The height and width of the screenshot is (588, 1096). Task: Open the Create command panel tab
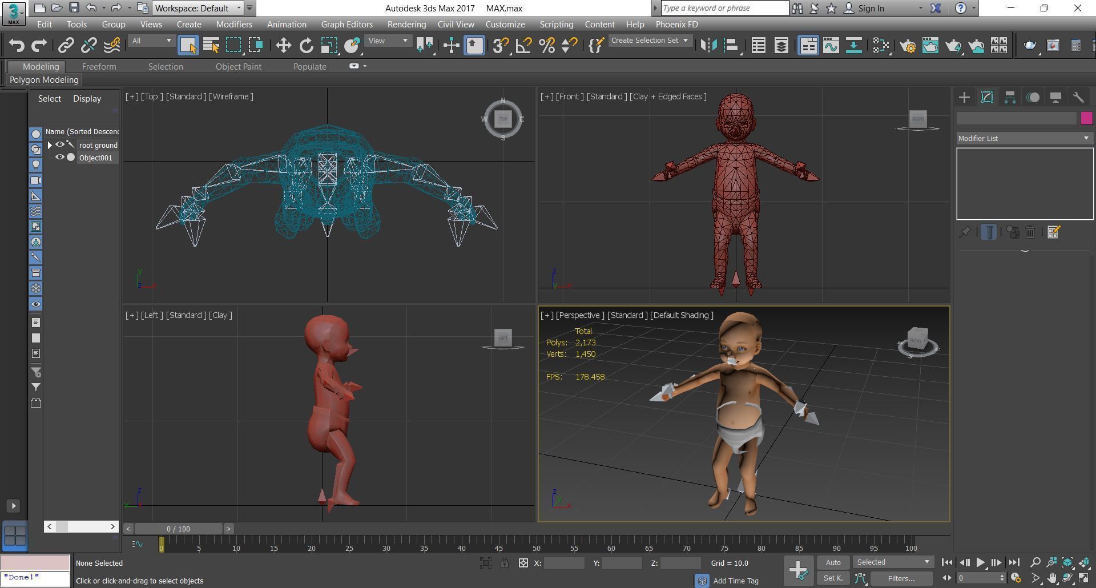tap(964, 97)
